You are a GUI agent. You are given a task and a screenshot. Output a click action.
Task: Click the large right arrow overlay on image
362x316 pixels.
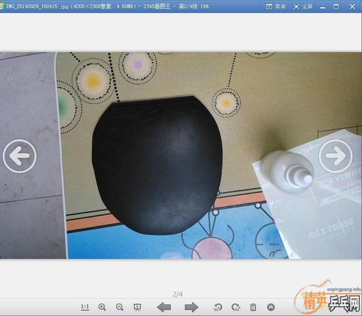335,156
